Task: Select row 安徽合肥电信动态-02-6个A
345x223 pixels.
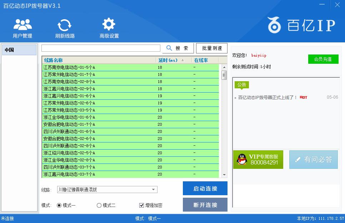Action: coord(130,139)
